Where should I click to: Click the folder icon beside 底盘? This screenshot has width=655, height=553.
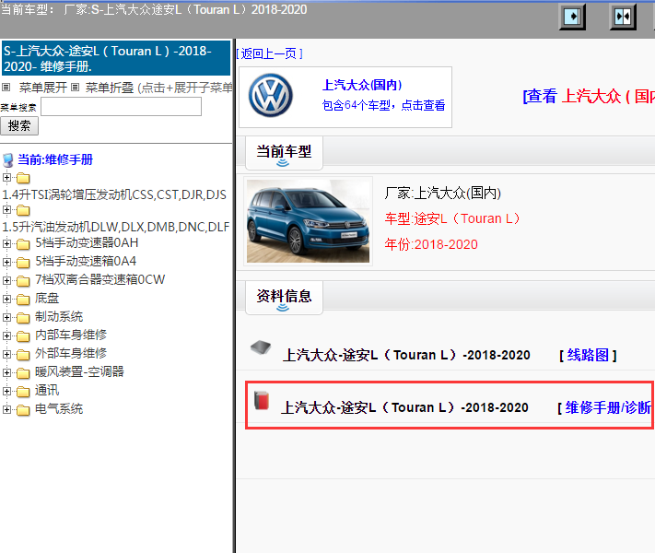tap(23, 300)
